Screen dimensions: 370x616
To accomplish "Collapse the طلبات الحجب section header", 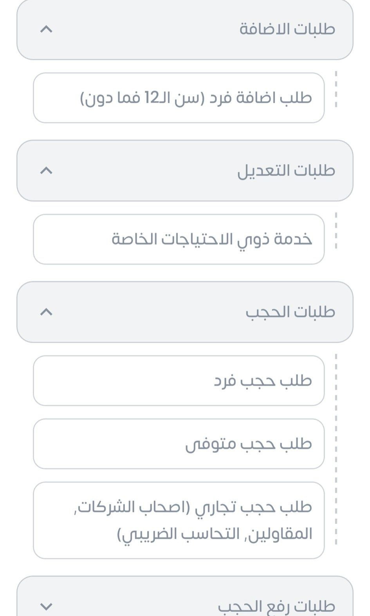I will point(185,312).
